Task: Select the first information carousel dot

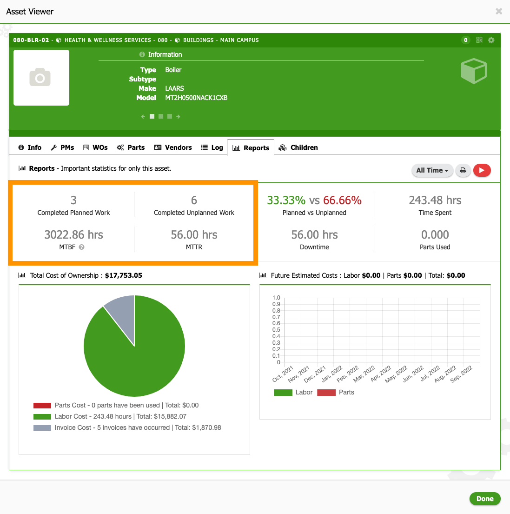Action: coord(152,117)
